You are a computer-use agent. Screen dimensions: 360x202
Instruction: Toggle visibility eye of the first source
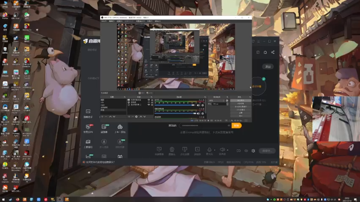pyautogui.click(x=148, y=100)
